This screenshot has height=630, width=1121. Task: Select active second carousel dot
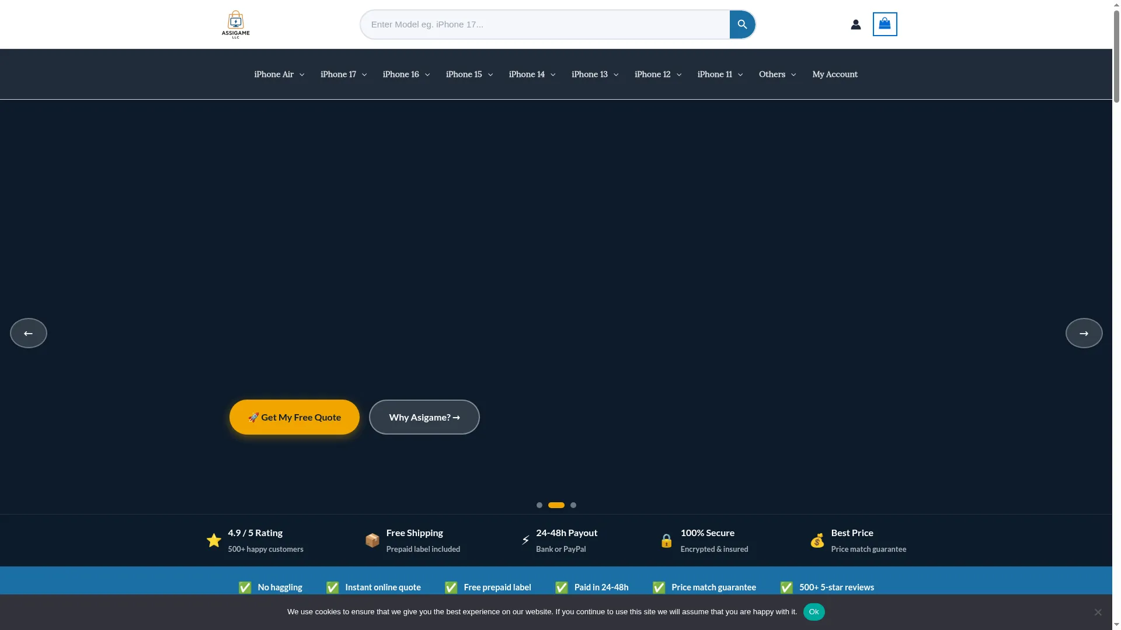click(x=556, y=505)
